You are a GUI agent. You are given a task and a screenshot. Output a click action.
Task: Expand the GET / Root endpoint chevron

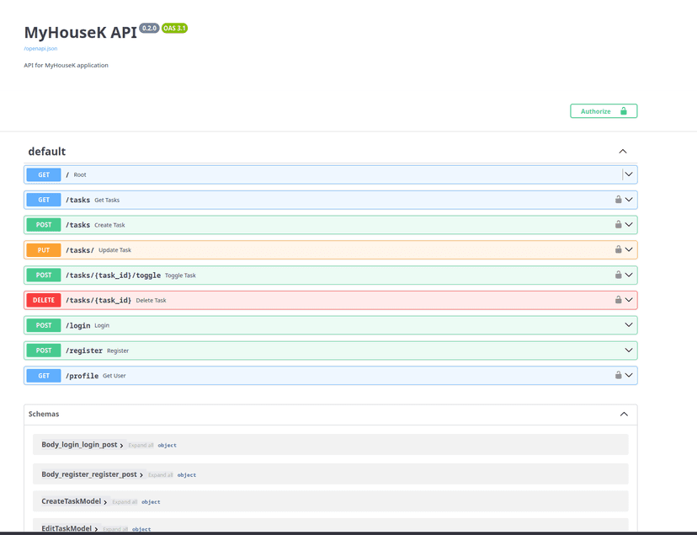point(629,175)
